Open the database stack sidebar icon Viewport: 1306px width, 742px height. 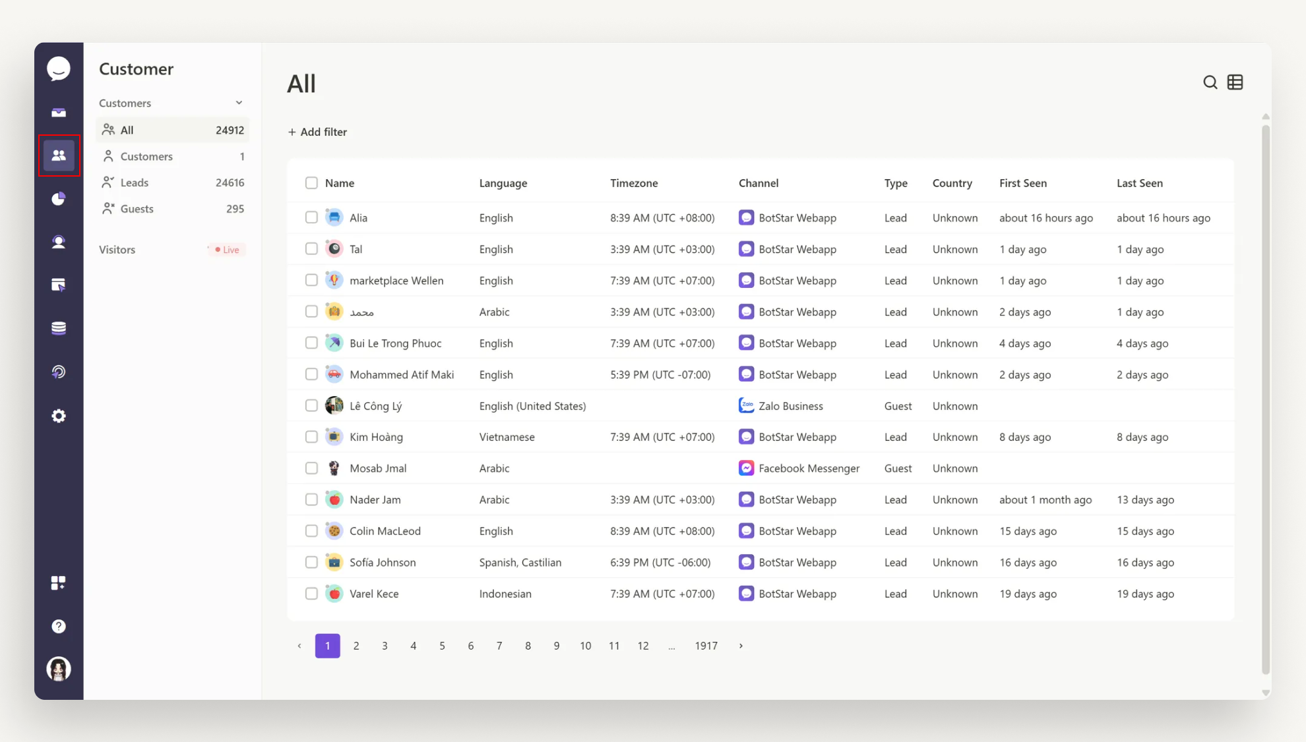[59, 328]
